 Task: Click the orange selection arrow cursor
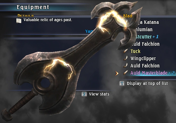pyautogui.click(x=117, y=73)
